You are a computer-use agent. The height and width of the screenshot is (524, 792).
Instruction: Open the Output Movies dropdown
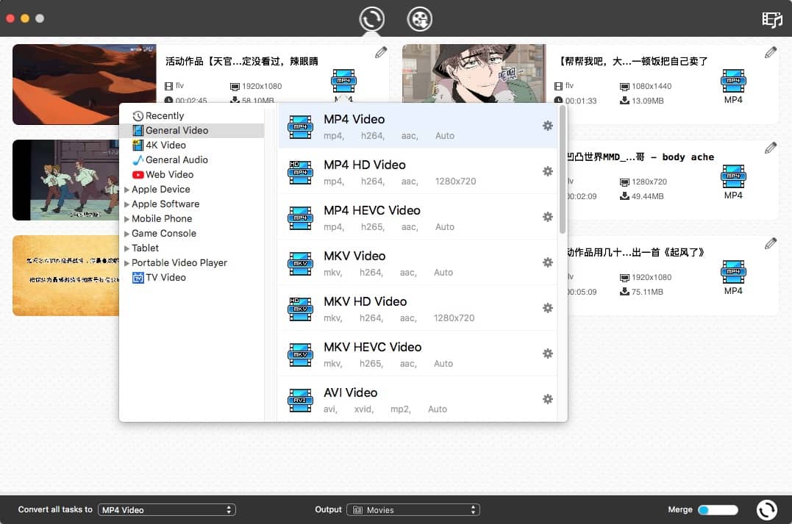[x=413, y=509]
